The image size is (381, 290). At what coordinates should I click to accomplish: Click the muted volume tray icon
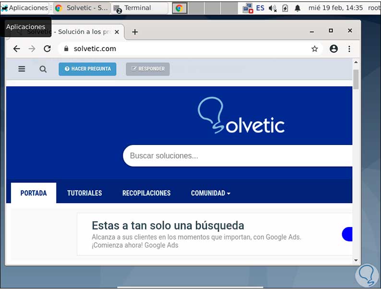pyautogui.click(x=273, y=8)
